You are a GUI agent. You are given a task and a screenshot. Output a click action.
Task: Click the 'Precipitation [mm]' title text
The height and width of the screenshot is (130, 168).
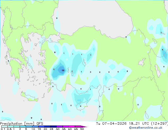[17, 124]
